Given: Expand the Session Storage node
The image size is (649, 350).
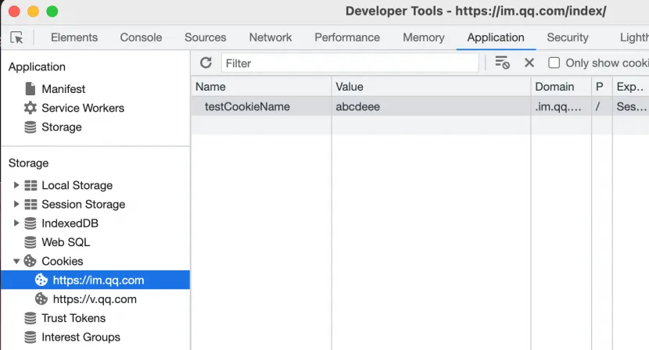Looking at the screenshot, I should (16, 204).
